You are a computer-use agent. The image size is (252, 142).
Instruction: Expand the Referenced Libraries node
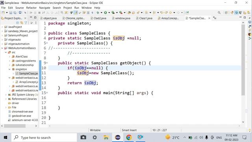6,99
